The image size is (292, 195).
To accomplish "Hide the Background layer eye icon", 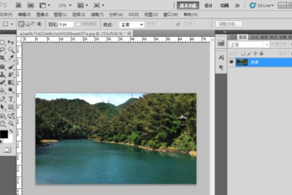I will [x=231, y=62].
